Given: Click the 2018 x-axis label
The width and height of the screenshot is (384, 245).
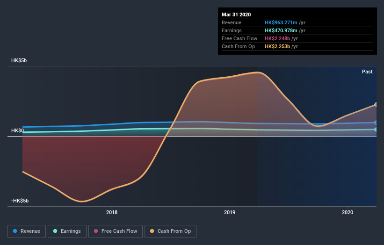Looking at the screenshot, I should point(112,212).
